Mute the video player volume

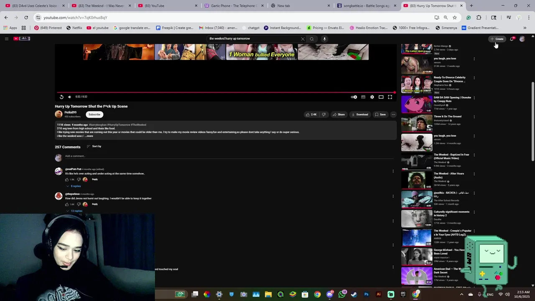pos(70,97)
